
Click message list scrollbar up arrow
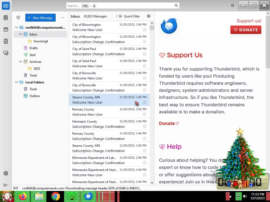coord(152,23)
